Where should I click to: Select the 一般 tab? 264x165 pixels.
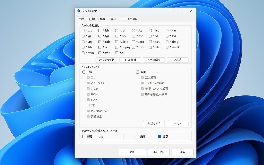pos(81,19)
